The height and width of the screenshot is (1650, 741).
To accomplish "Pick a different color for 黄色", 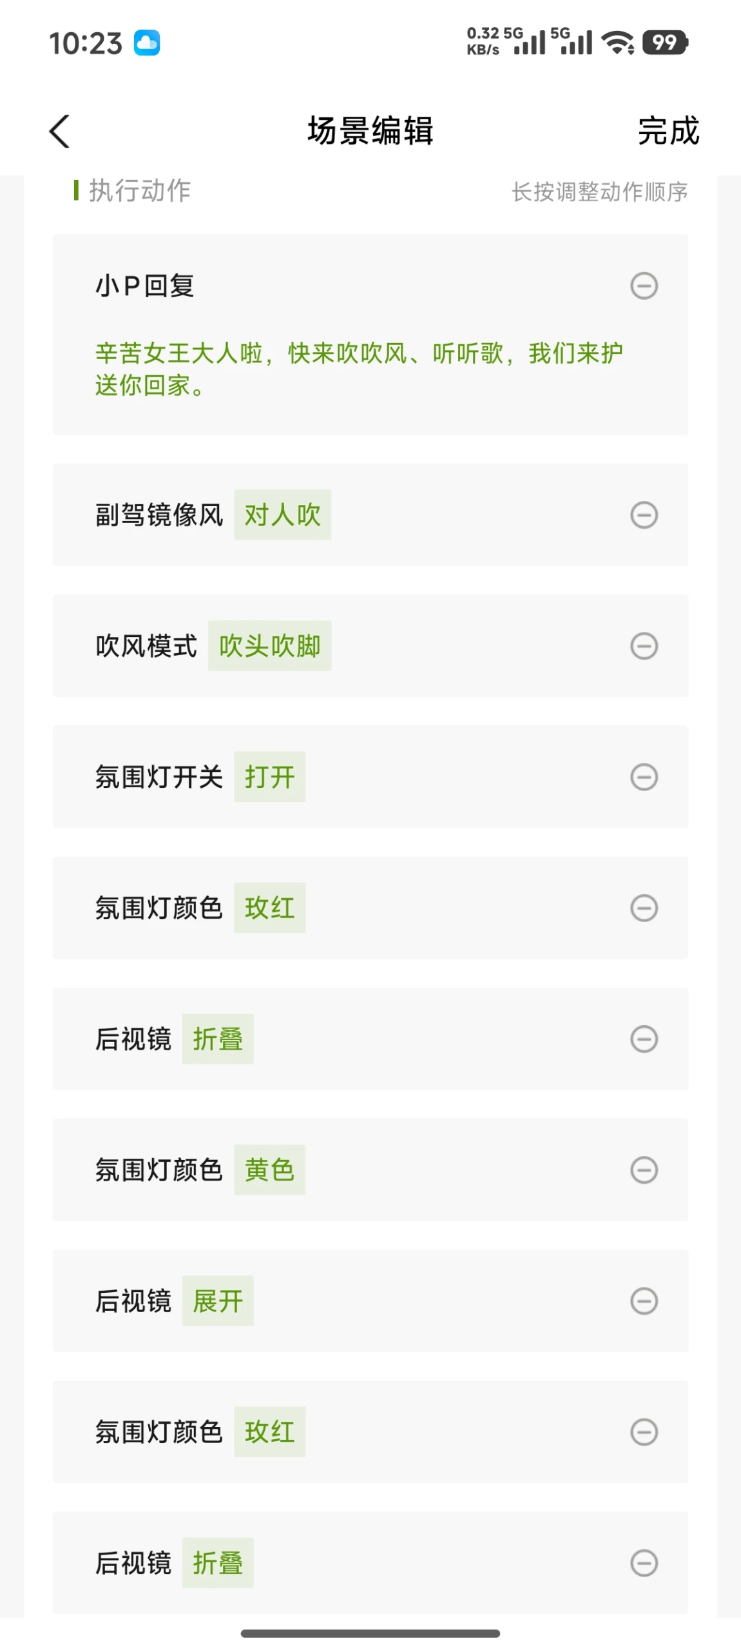I will point(269,1169).
